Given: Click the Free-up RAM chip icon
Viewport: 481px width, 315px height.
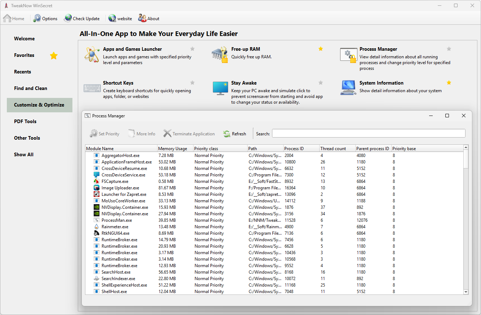Looking at the screenshot, I should click(x=220, y=55).
